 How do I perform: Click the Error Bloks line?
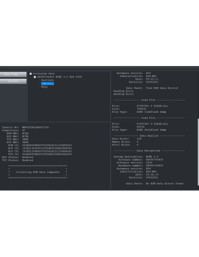click(x=125, y=145)
